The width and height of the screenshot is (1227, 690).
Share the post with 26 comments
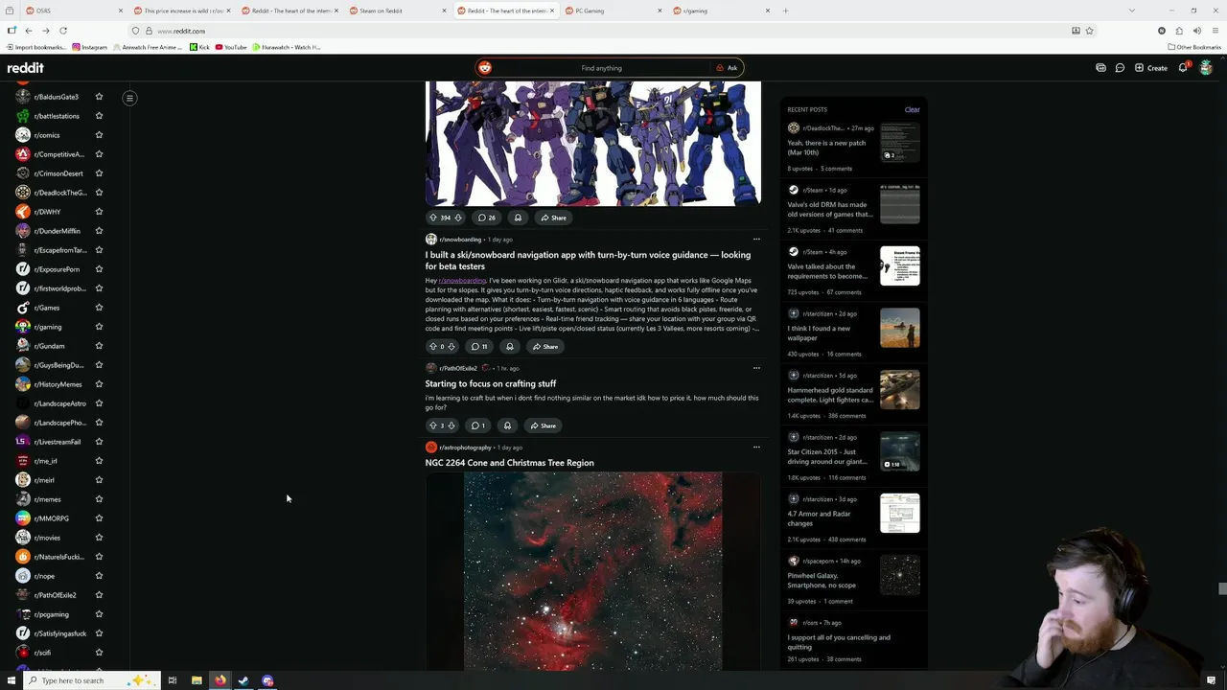[x=553, y=218]
